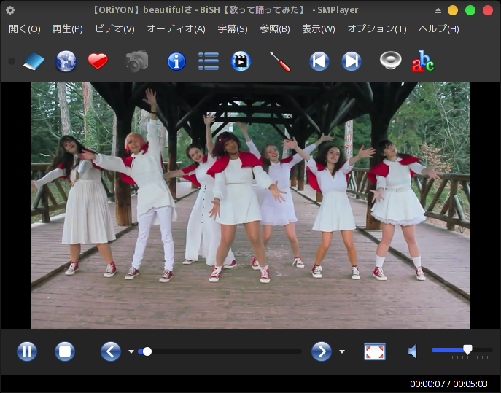
Task: Jump to next track in playlist
Action: coord(352,61)
